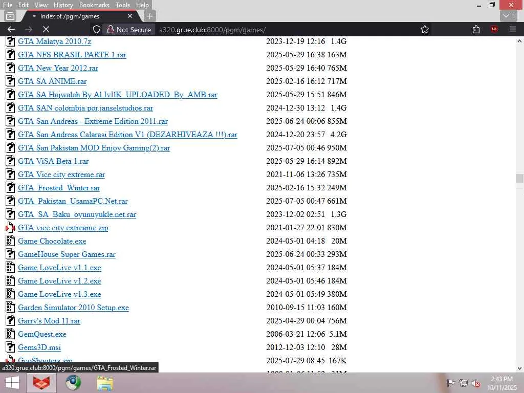Bookmark this page with the star icon
This screenshot has width=524, height=393.
[x=425, y=29]
